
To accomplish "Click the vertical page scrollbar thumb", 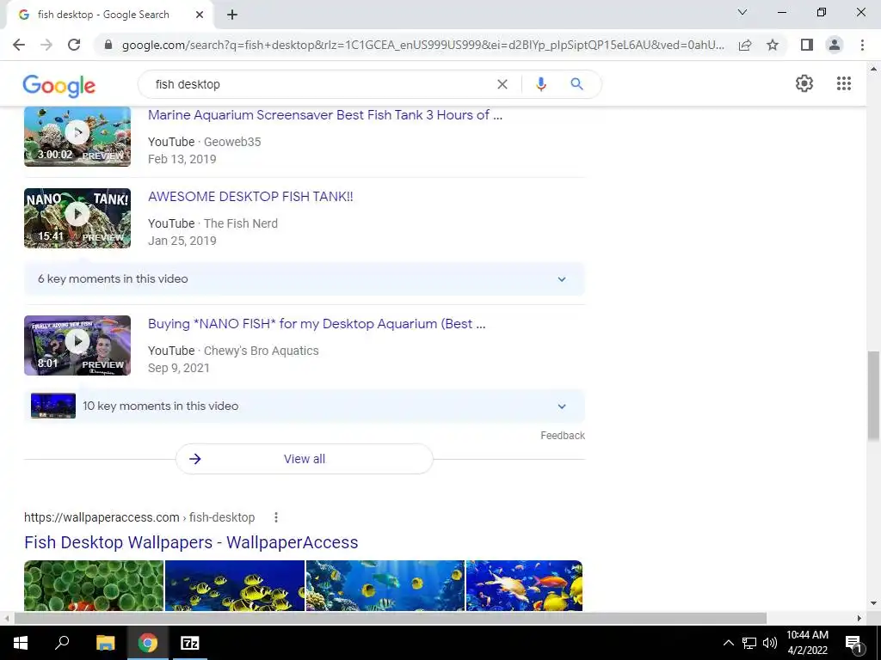I will (873, 396).
